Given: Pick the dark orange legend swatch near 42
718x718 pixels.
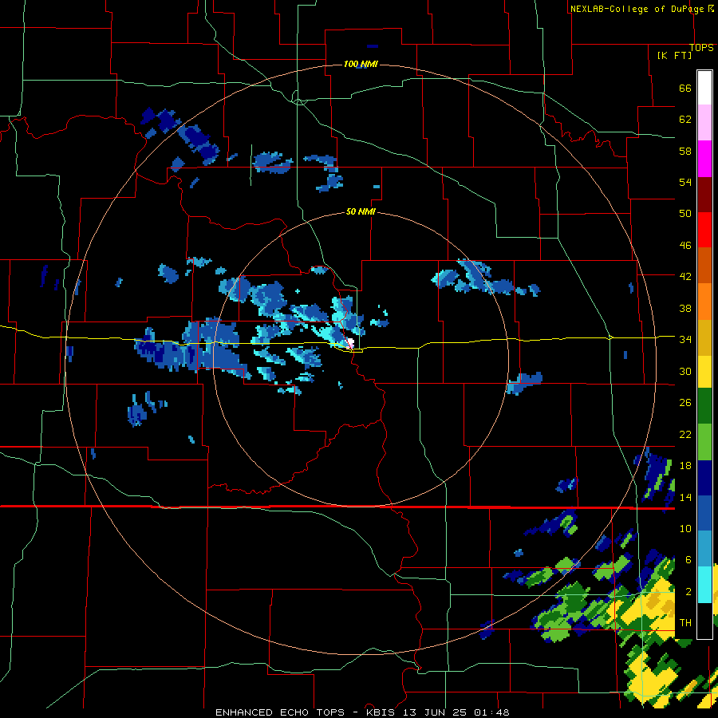Looking at the screenshot, I should tap(704, 266).
